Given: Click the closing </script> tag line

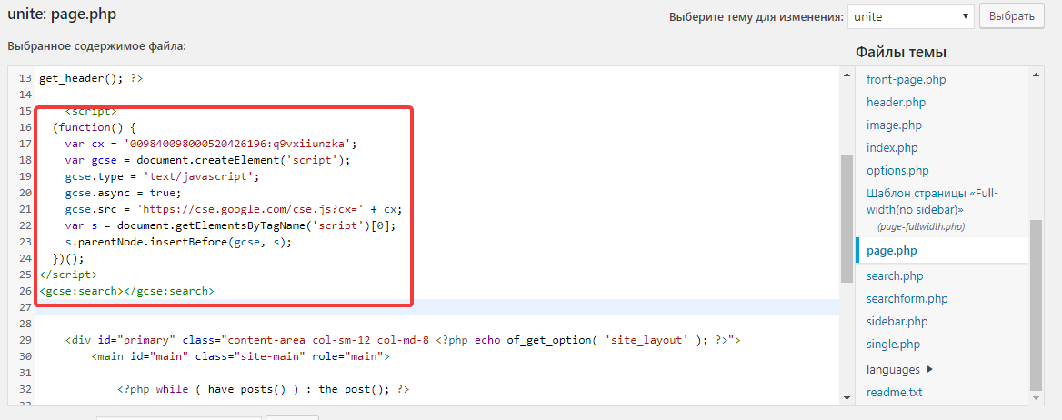Looking at the screenshot, I should click(x=68, y=275).
